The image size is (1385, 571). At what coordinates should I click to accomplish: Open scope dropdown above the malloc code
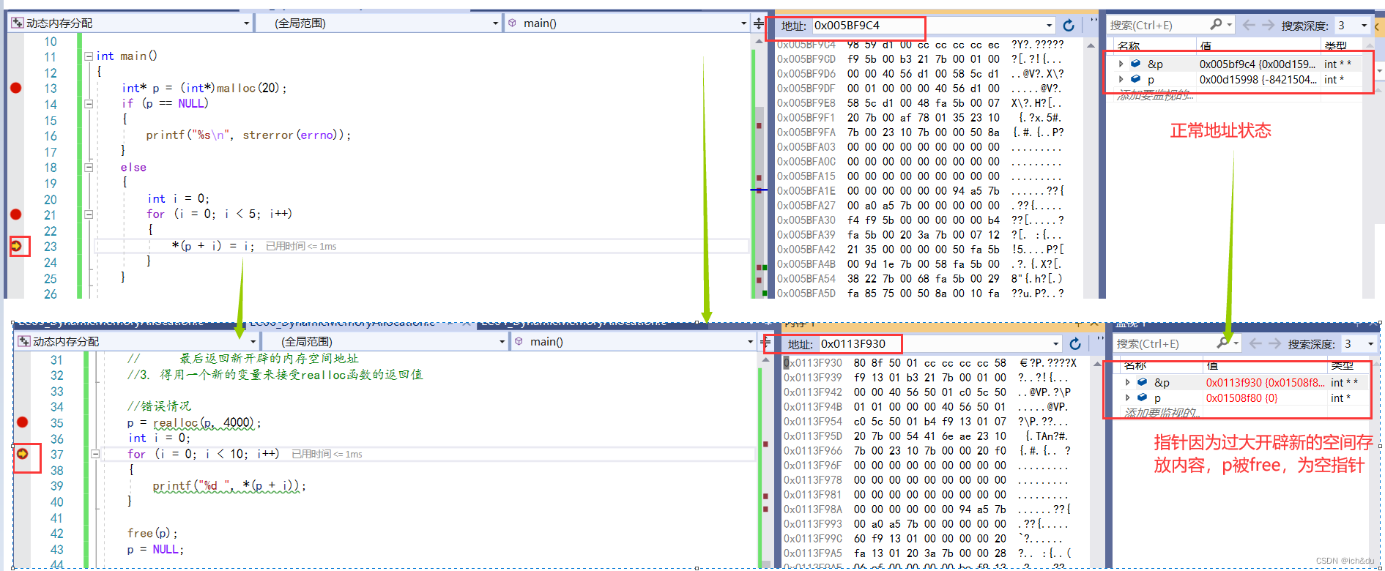496,23
